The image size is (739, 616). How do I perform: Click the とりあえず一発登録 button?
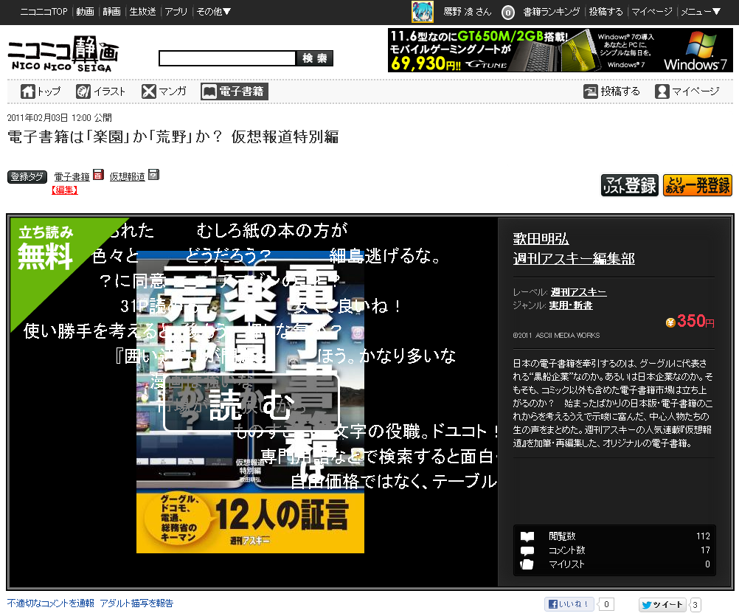[x=698, y=184]
